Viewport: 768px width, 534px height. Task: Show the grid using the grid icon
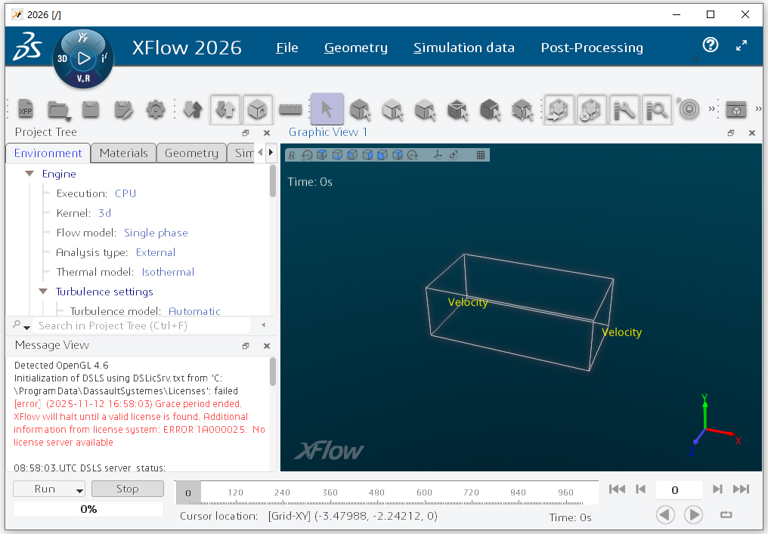pos(481,154)
